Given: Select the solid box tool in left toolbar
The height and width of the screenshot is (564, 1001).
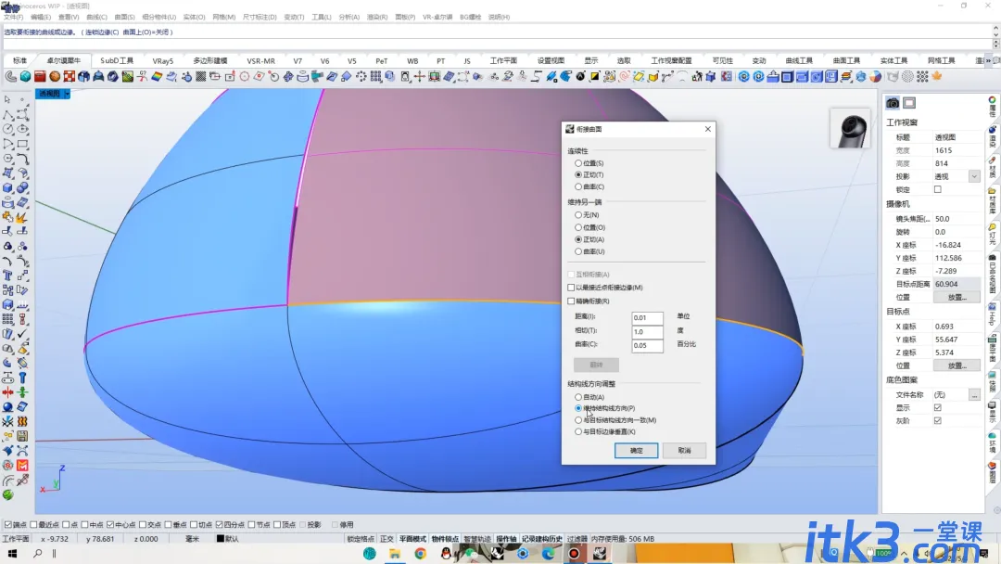Looking at the screenshot, I should click(7, 187).
